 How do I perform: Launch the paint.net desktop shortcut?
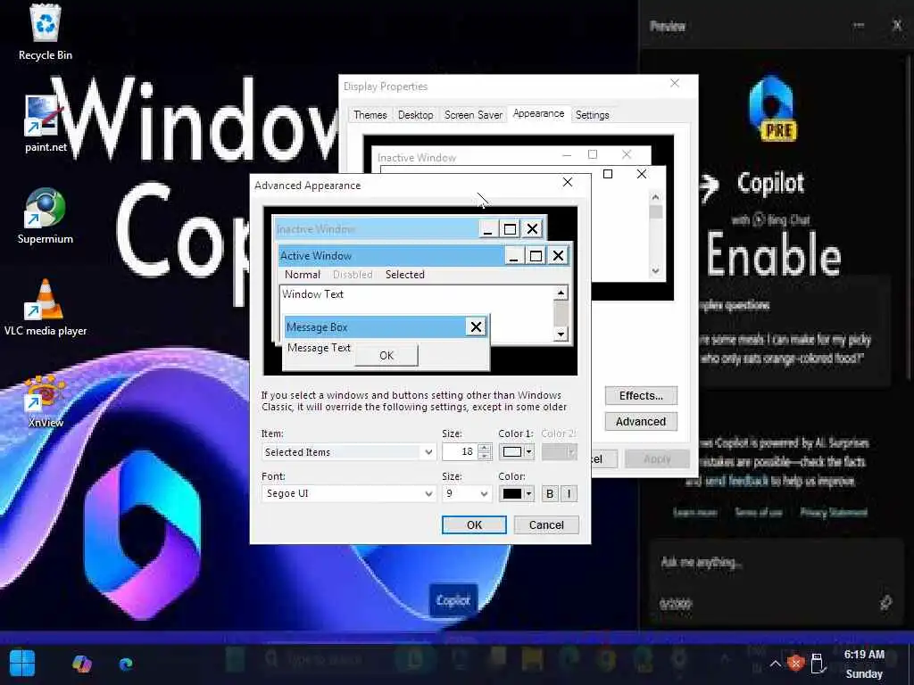(45, 124)
